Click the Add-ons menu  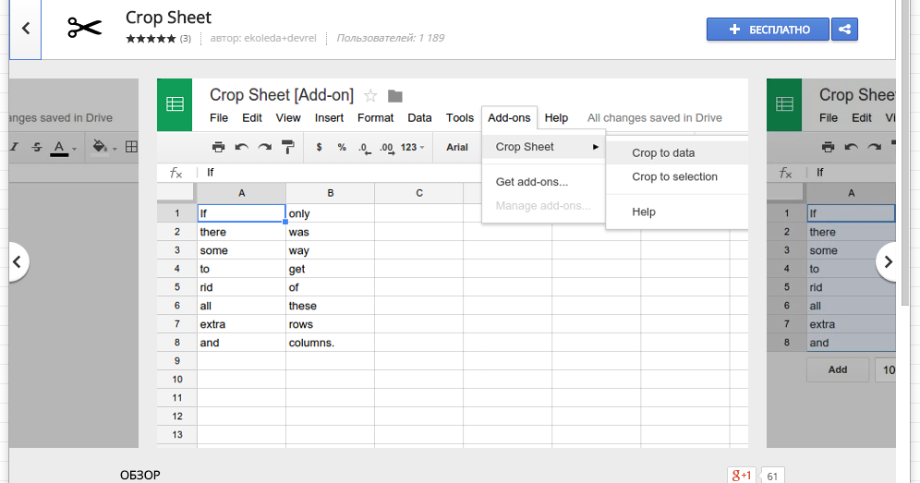[x=509, y=118]
